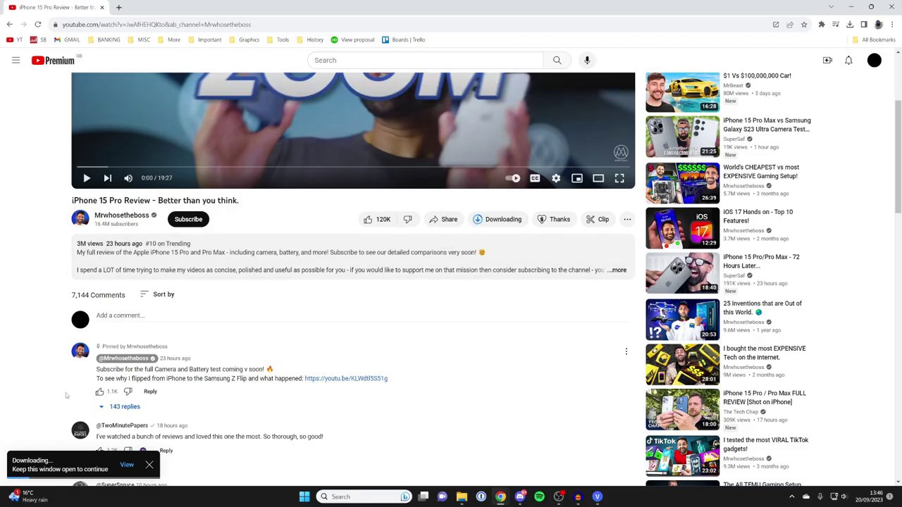902x507 pixels.
Task: Switch to theater mode
Action: (598, 177)
